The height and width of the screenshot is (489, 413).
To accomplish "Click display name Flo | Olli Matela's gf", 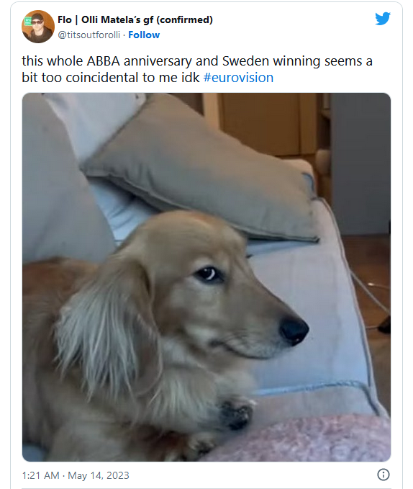I will click(105, 19).
